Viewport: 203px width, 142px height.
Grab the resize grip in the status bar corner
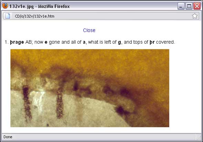point(199,138)
